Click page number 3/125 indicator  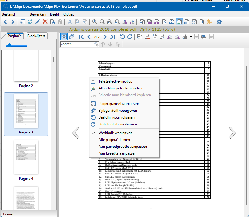tap(97, 37)
